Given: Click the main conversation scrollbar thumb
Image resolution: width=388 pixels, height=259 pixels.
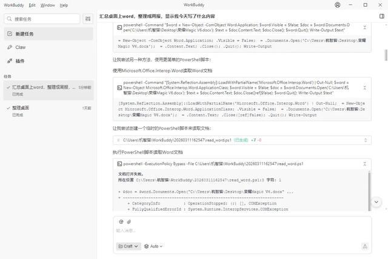Looking at the screenshot, I should coord(386,55).
